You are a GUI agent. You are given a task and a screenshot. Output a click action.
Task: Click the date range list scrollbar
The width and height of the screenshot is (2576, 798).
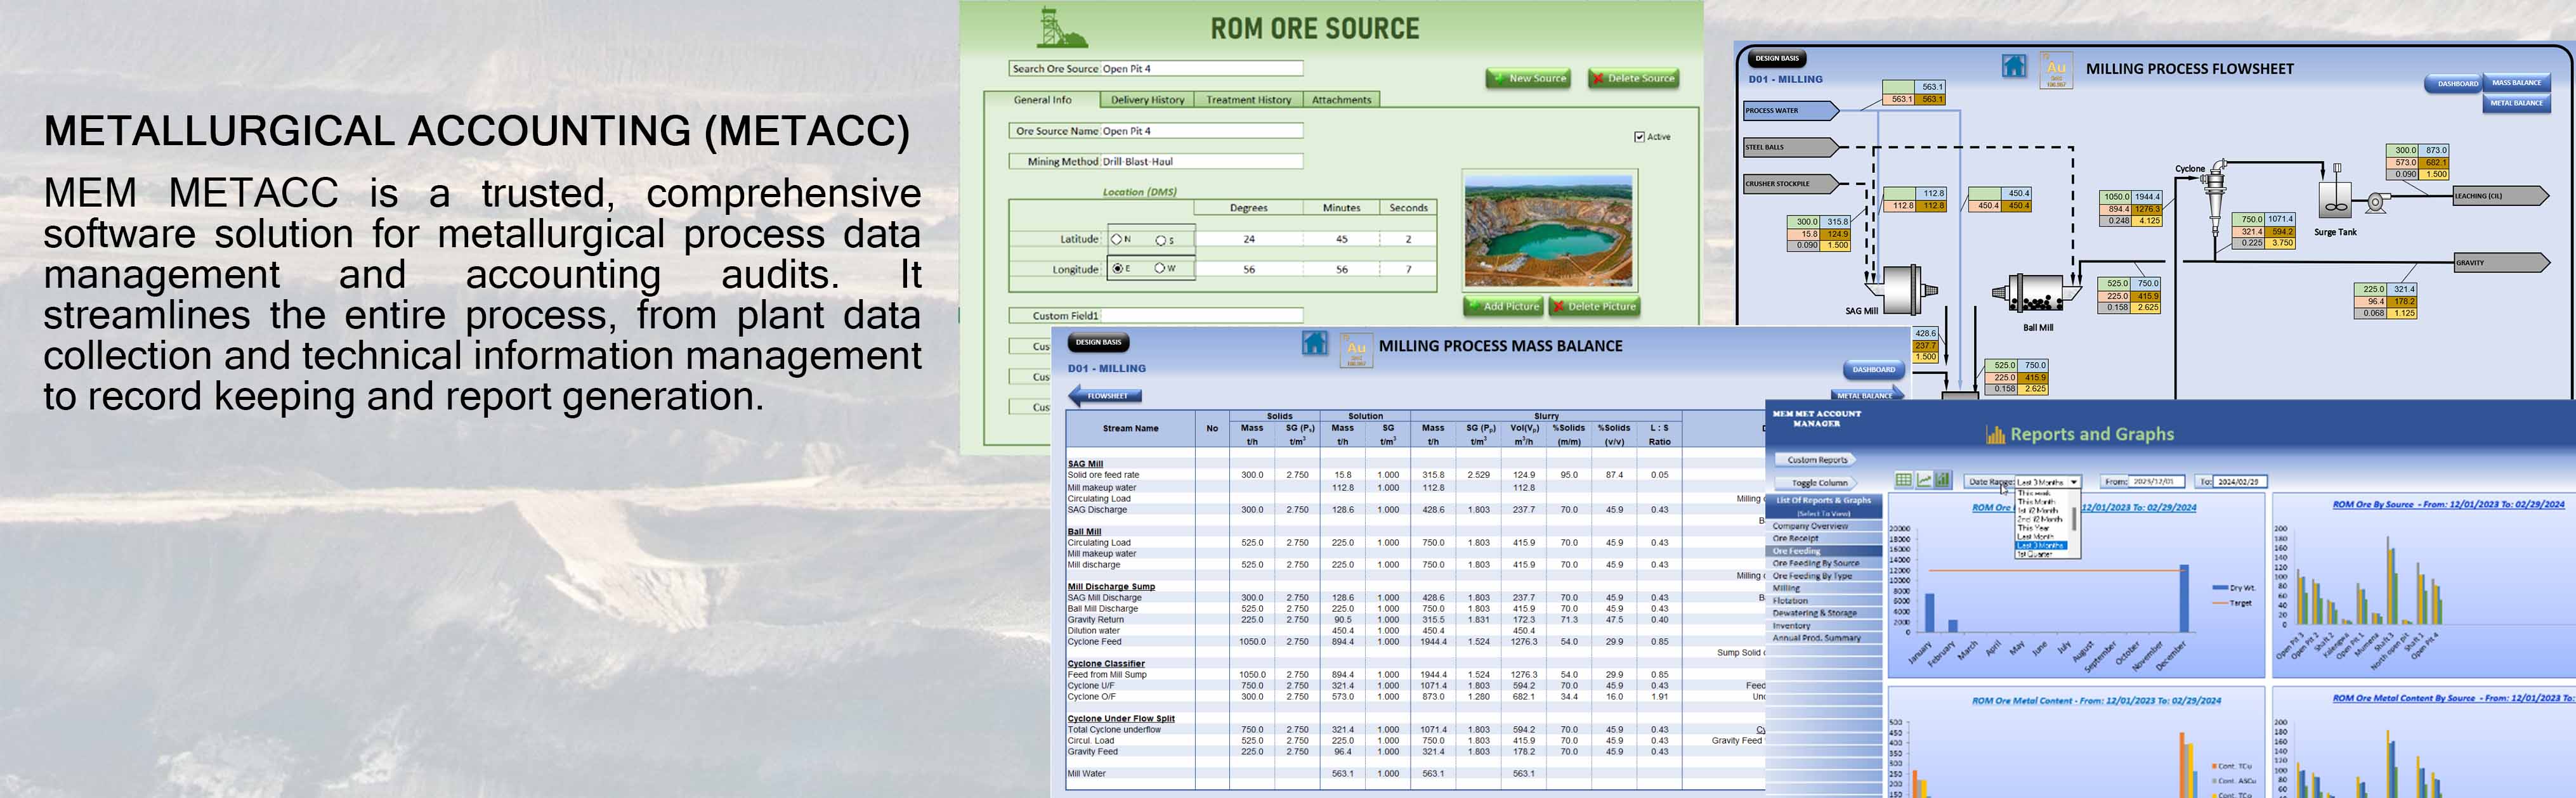(2074, 518)
